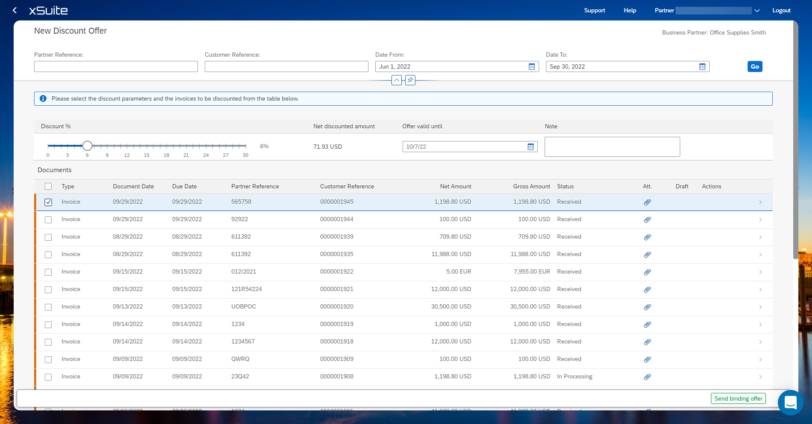Screen dimensions: 812x424
Task: Select all documents with header checkbox
Action: pyautogui.click(x=48, y=186)
